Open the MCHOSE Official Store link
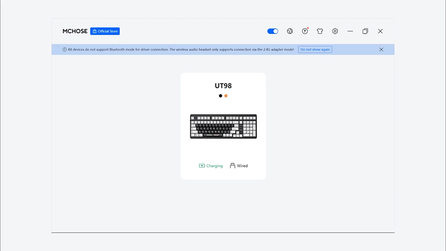Image resolution: width=446 pixels, height=251 pixels. tap(105, 31)
